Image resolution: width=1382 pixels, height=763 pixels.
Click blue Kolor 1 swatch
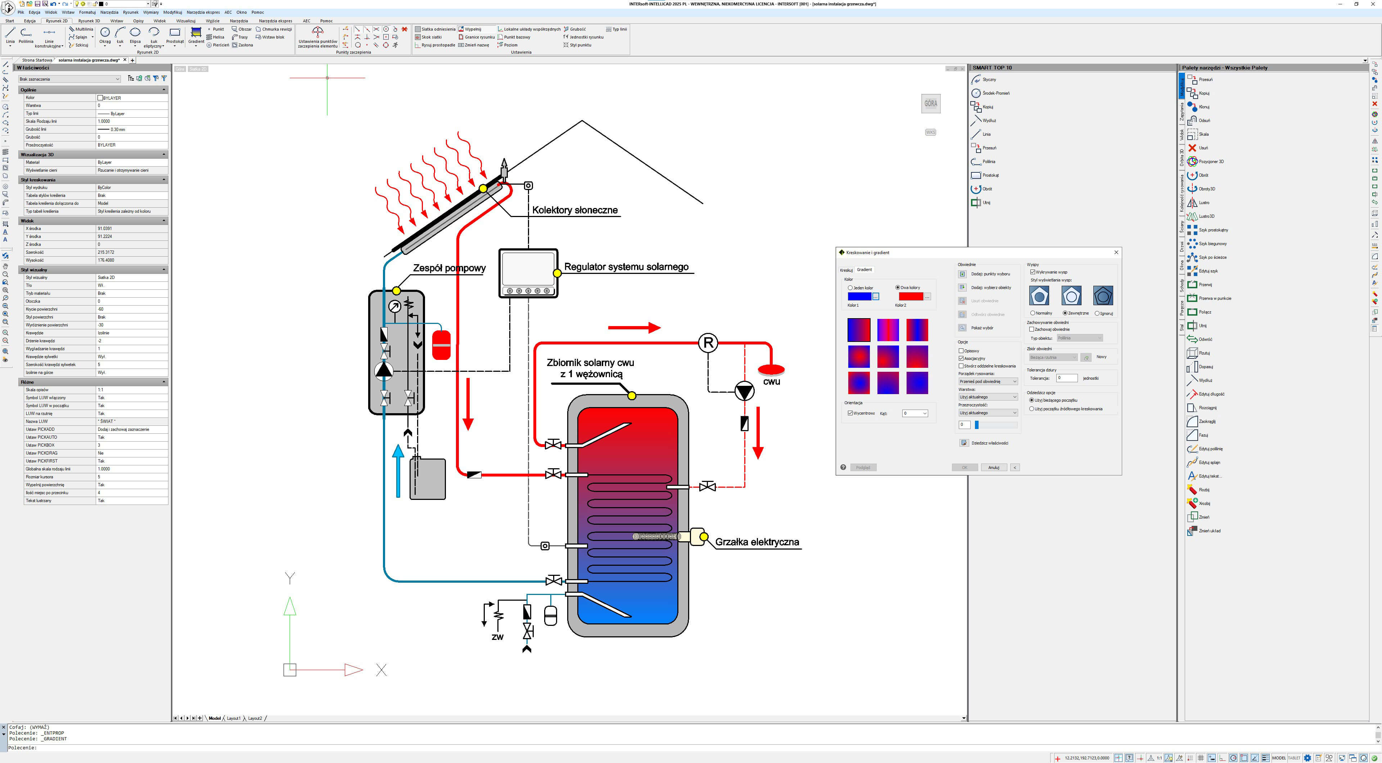[x=859, y=297]
